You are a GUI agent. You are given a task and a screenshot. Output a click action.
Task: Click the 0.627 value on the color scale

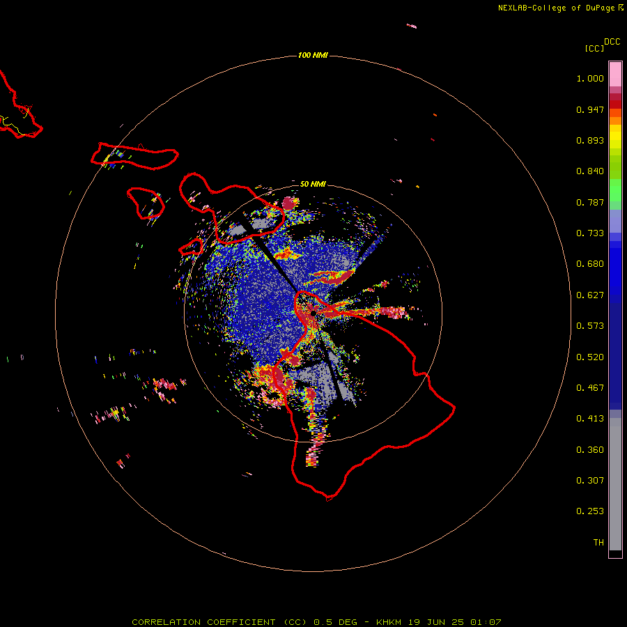[590, 295]
